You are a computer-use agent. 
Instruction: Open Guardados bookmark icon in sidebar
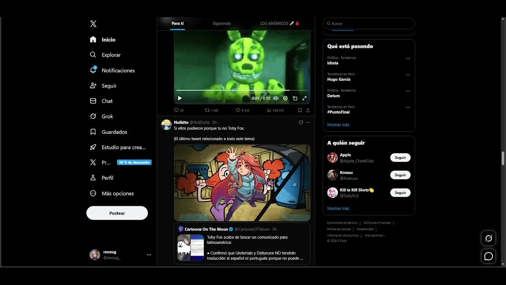93,132
